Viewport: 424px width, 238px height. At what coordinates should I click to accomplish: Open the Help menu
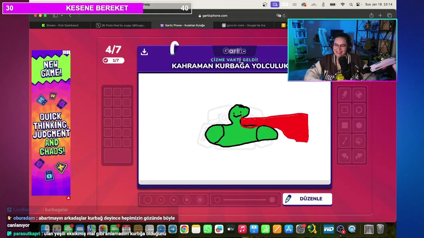pos(147,4)
